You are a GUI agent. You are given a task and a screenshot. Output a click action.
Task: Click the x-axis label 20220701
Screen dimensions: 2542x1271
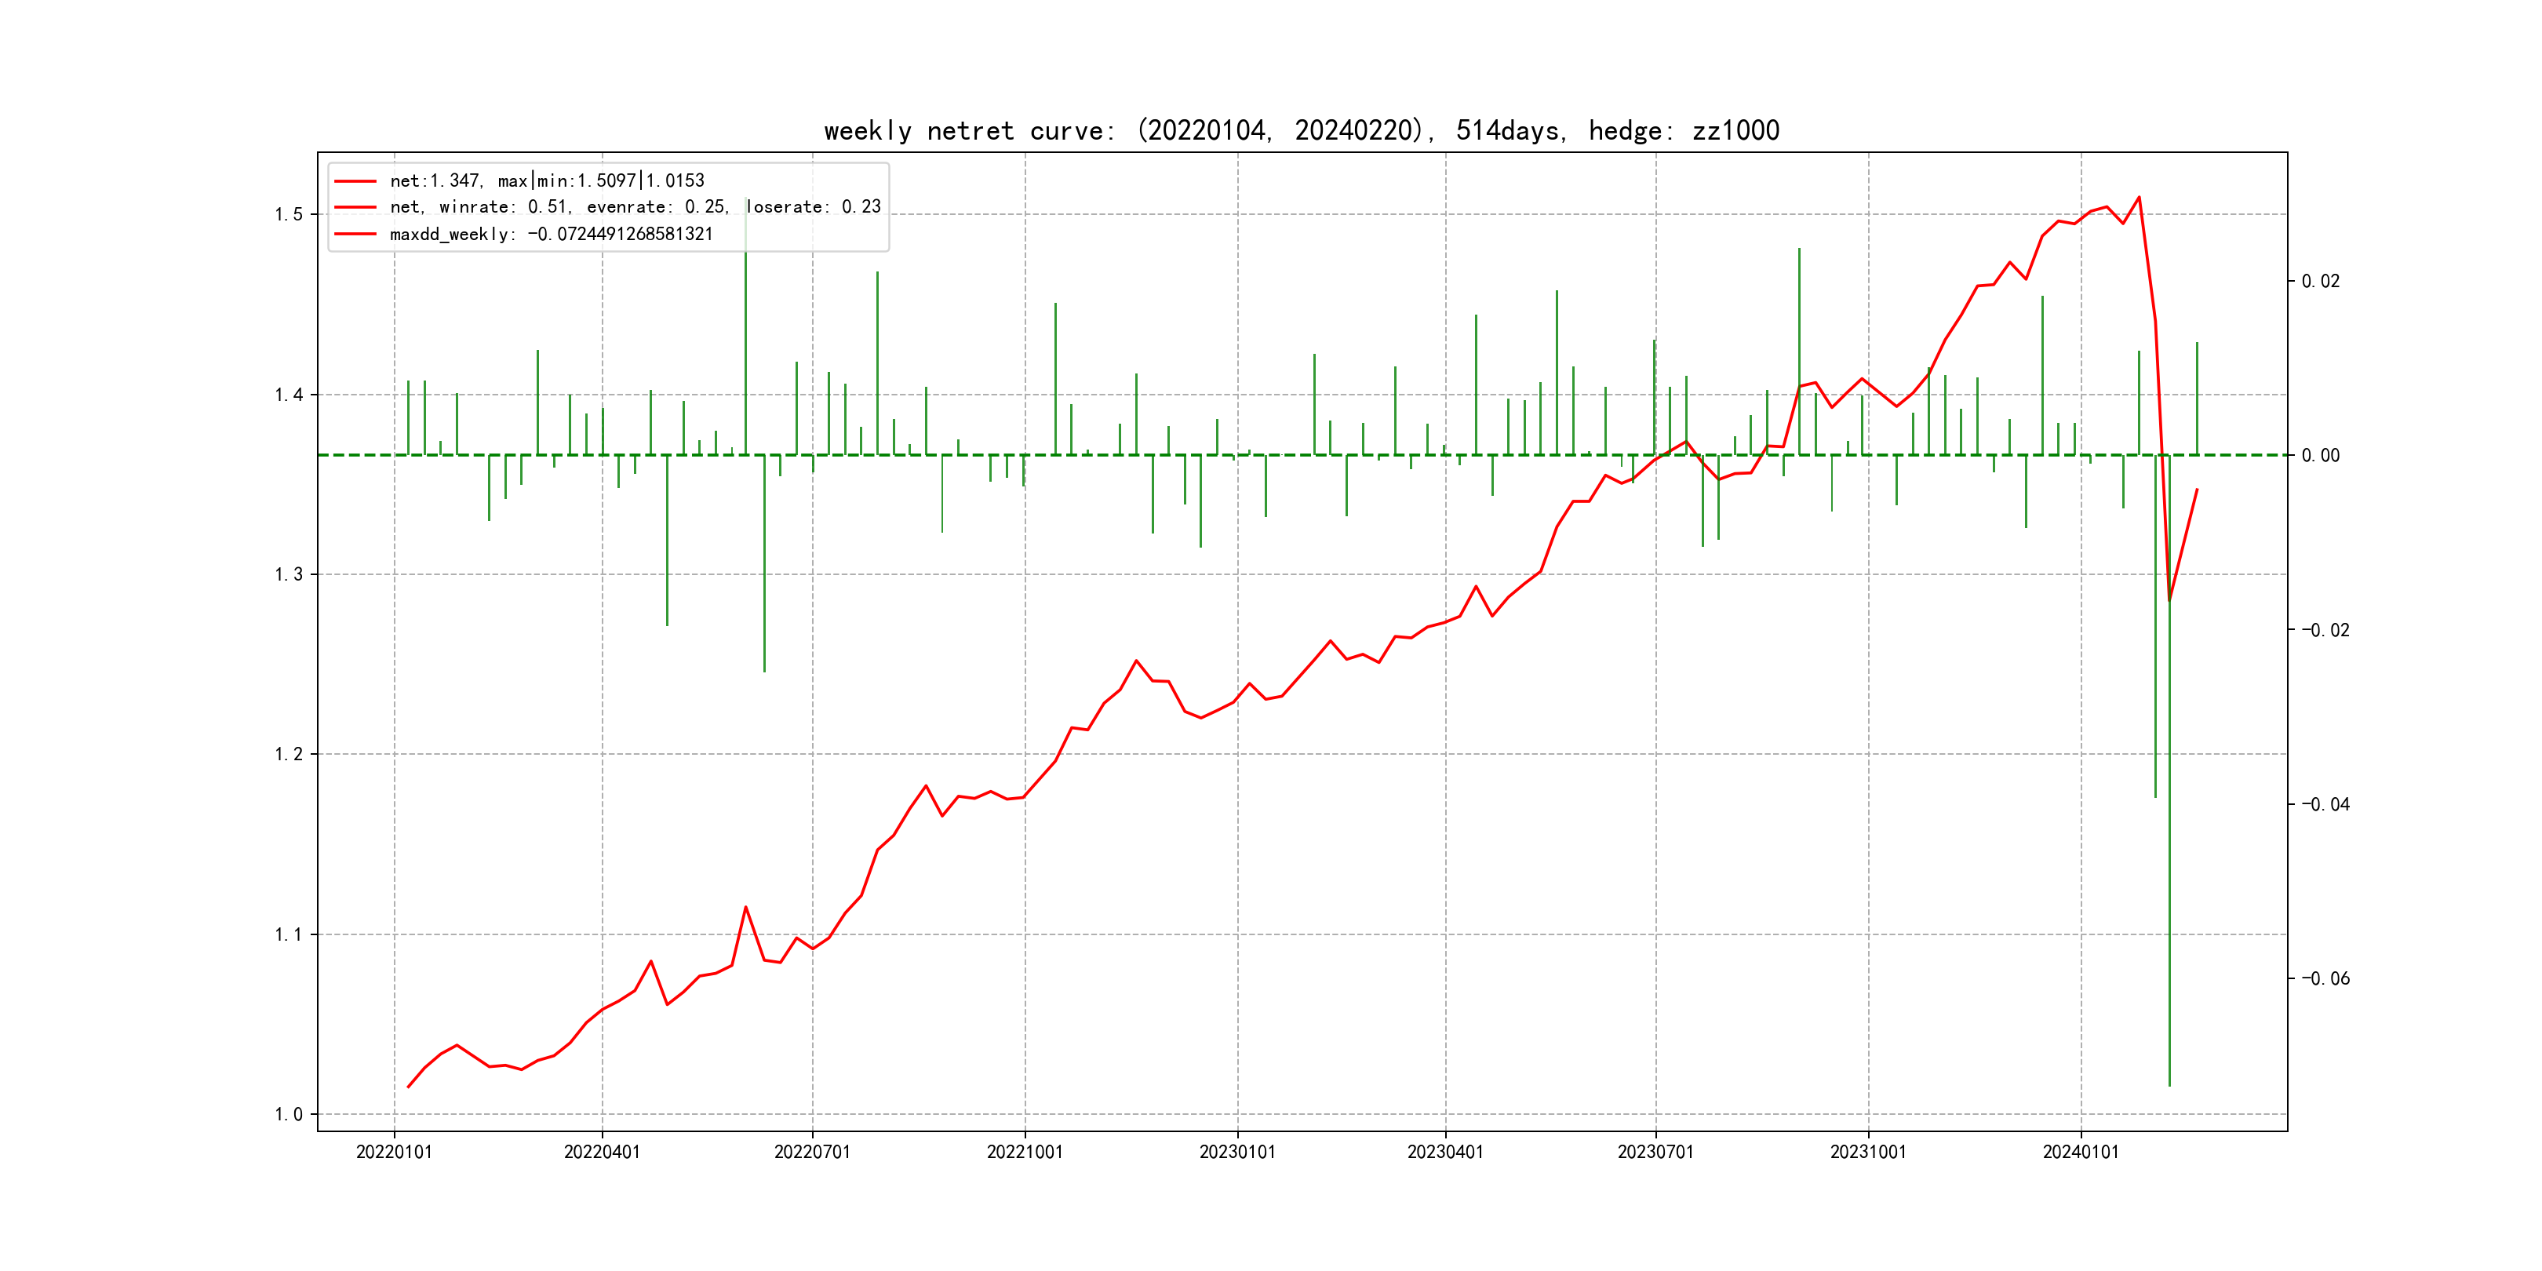coord(812,1152)
